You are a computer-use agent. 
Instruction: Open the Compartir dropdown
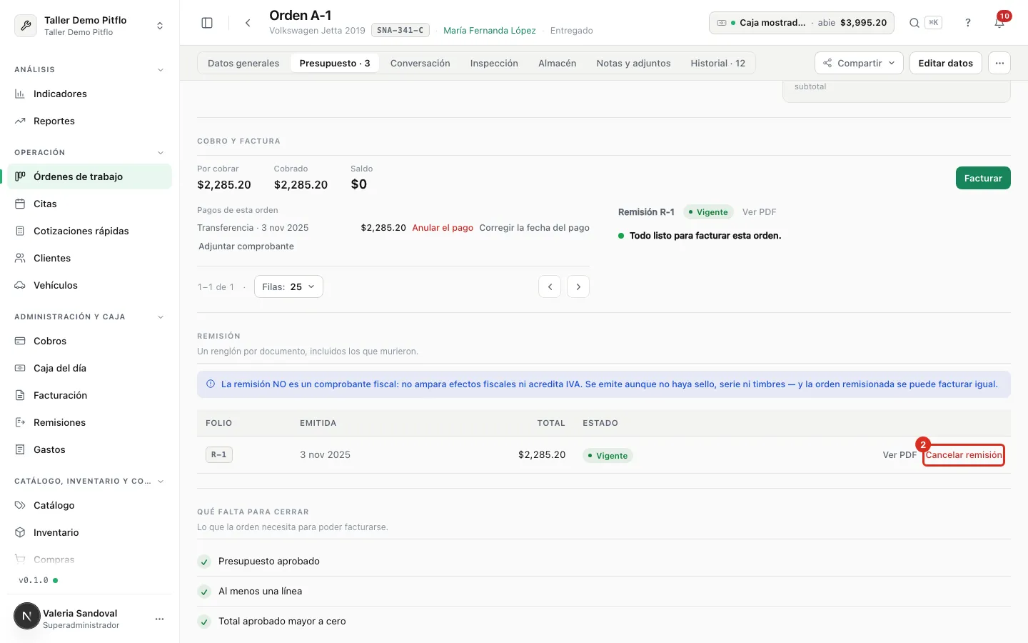(x=859, y=63)
